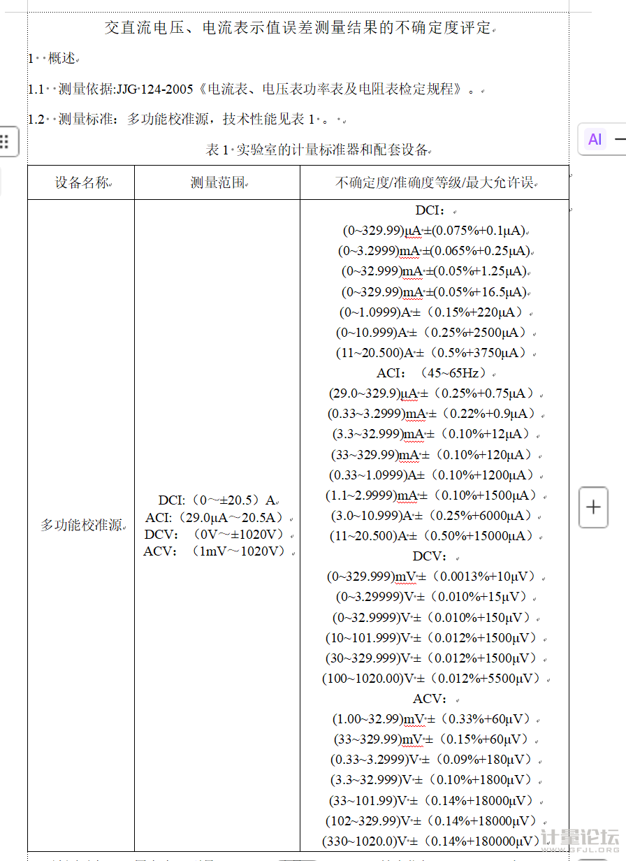This screenshot has height=861, width=626.
Task: Click the grid dots handle on left edge
Action: tap(6, 142)
